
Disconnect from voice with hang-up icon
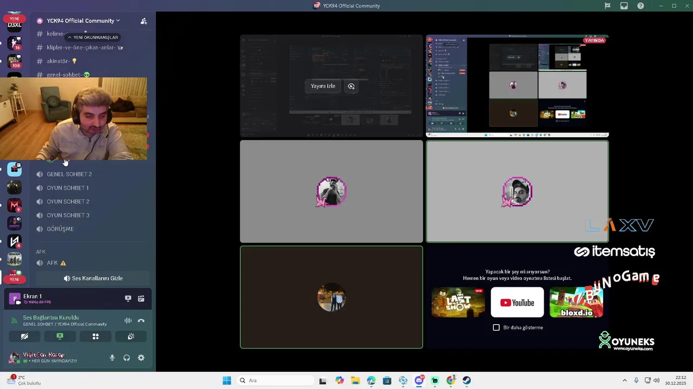141,320
